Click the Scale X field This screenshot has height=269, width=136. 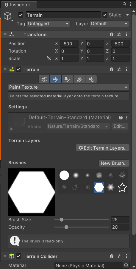tap(69, 59)
